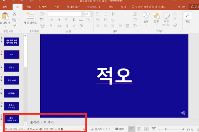Click the Copy icon in clipboard group
199x132 pixels.
click(14, 20)
